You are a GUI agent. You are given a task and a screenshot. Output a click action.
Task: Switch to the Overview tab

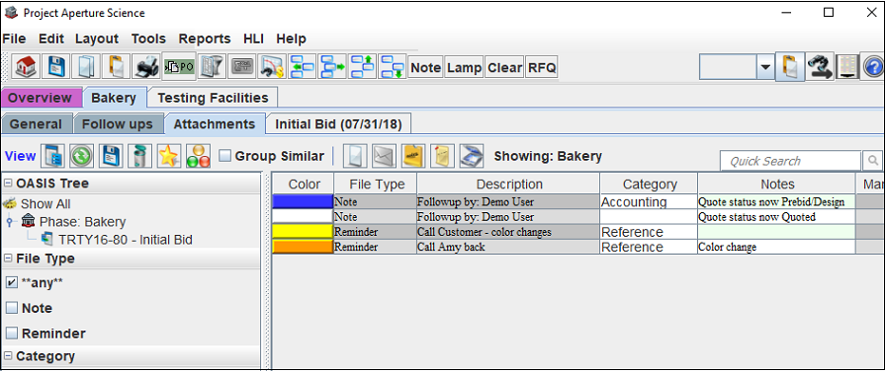click(41, 98)
